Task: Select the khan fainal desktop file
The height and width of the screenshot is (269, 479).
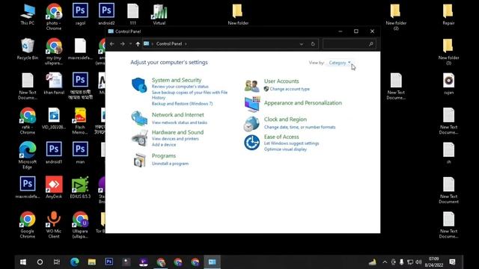Action: 54,84
